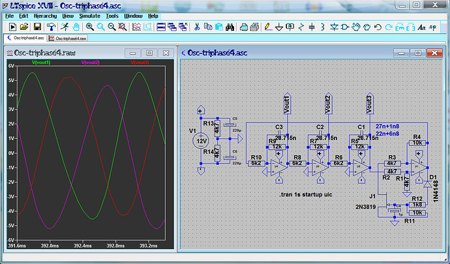Image resolution: width=450 pixels, height=264 pixels.
Task: Click the .tran 1s startup uic directive
Action: pyautogui.click(x=306, y=194)
